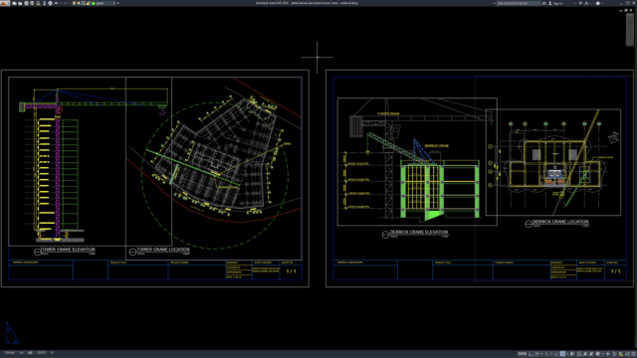
Task: Click the 'DERRICK CRANE LOCATION' title text
Action: tap(560, 222)
